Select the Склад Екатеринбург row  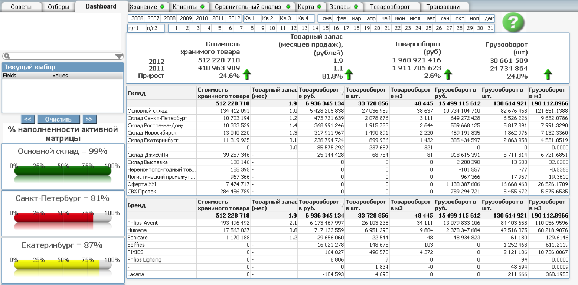(x=347, y=140)
